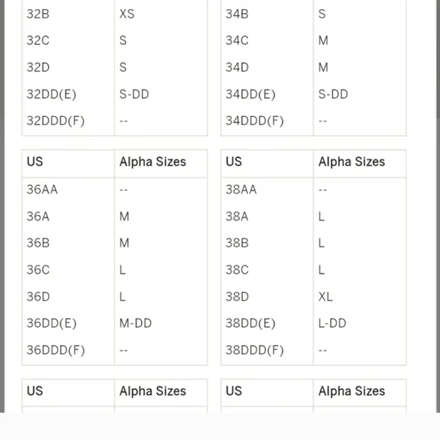
Task: Select the 32DD(E) size cell
Action: pos(52,94)
